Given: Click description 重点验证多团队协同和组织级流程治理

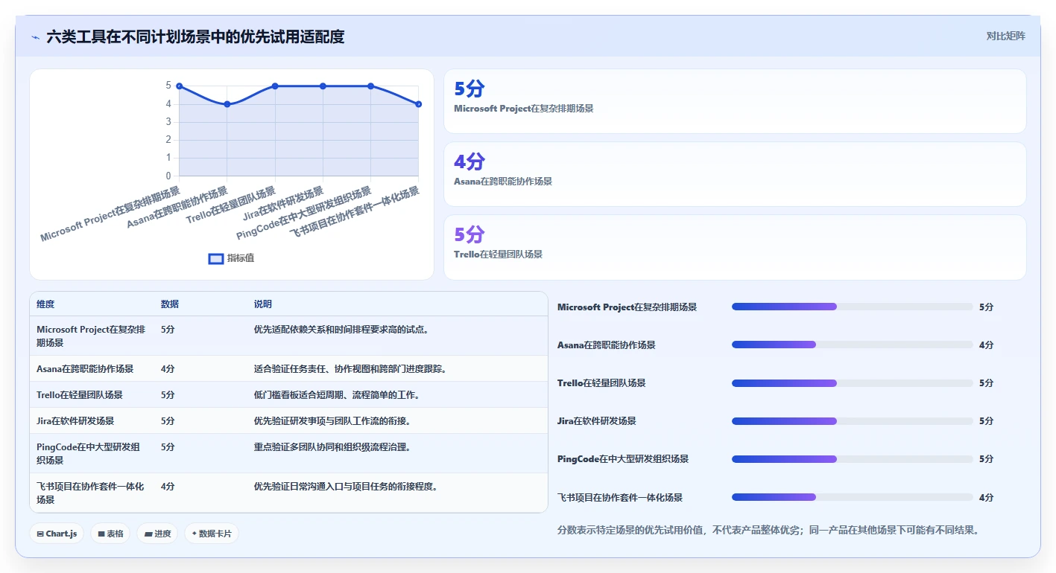Looking at the screenshot, I should coord(332,447).
